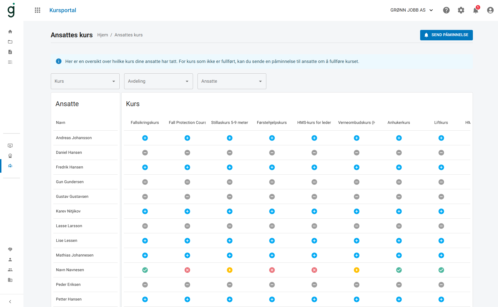The height and width of the screenshot is (307, 498).
Task: Open the company building icon in sidebar
Action: click(10, 280)
